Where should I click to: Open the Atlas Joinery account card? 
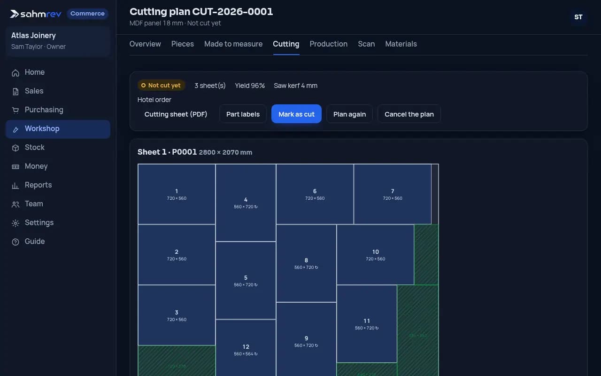click(x=58, y=41)
